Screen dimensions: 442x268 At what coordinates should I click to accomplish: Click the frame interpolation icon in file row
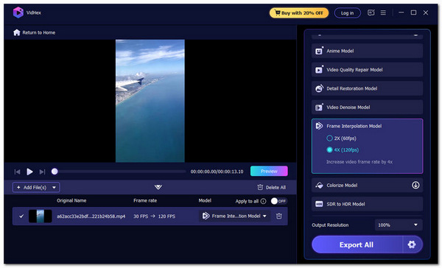(x=206, y=216)
